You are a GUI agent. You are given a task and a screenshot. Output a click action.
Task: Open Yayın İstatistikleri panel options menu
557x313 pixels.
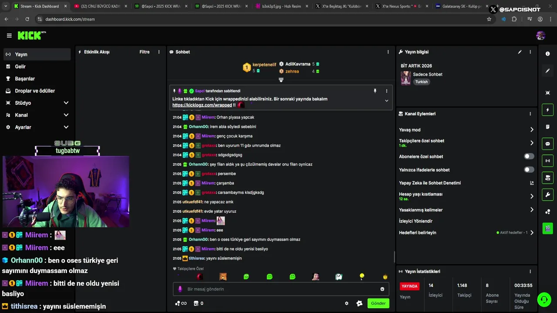530,271
